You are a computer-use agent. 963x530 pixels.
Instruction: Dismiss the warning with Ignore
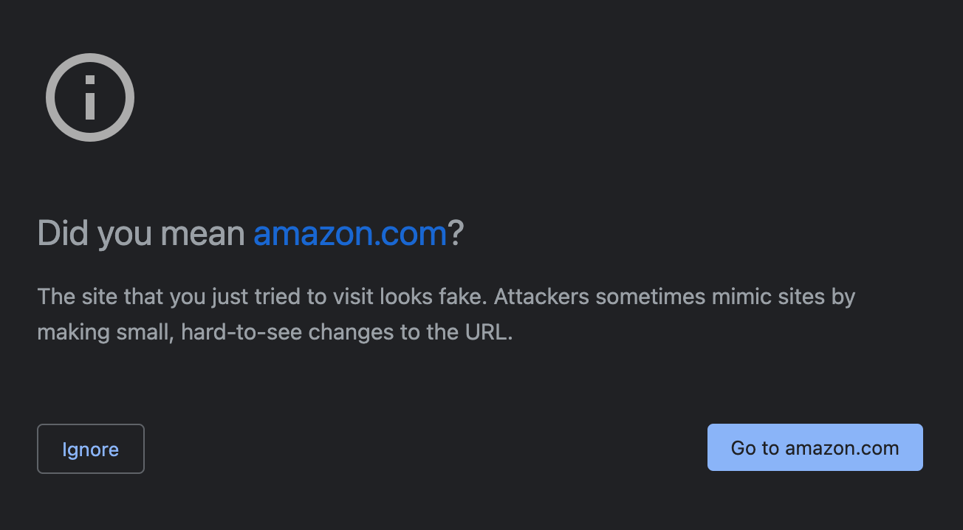pos(91,449)
